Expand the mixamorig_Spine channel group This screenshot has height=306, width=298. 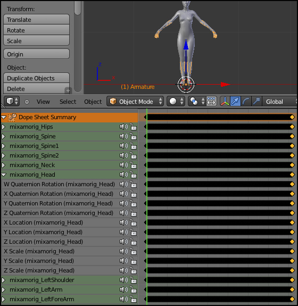point(3,136)
